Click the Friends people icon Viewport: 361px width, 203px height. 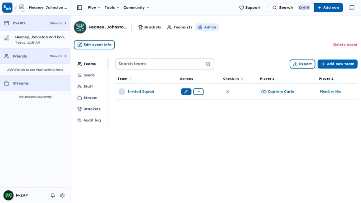6,56
